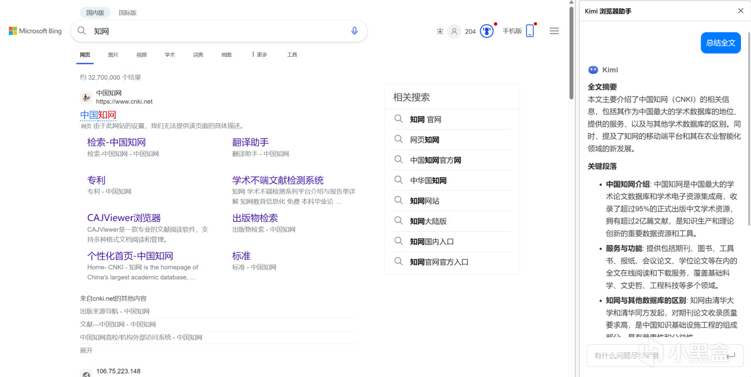Image resolution: width=751 pixels, height=377 pixels.
Task: Expand the 更多 search categories menu
Action: click(259, 55)
